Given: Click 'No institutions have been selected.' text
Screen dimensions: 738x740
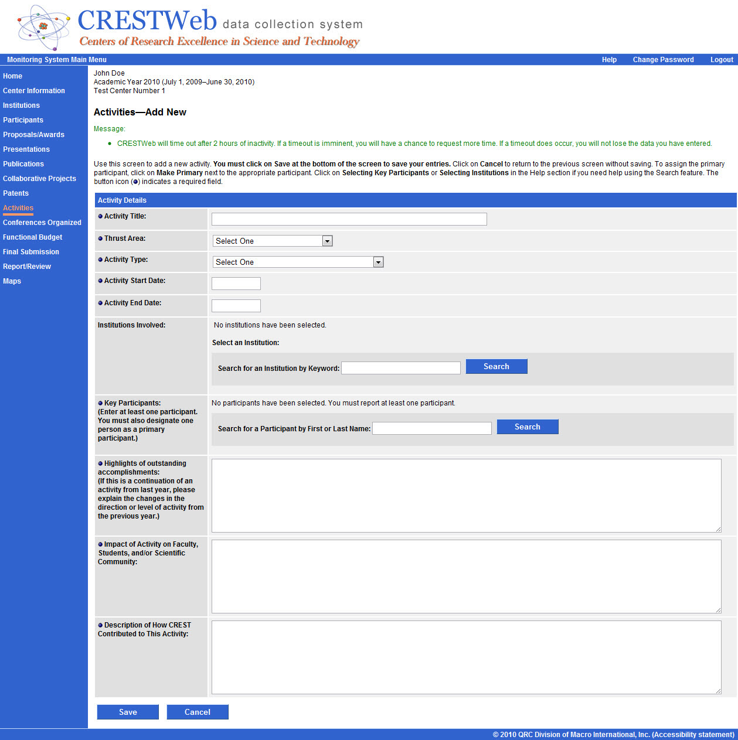Looking at the screenshot, I should (x=270, y=325).
